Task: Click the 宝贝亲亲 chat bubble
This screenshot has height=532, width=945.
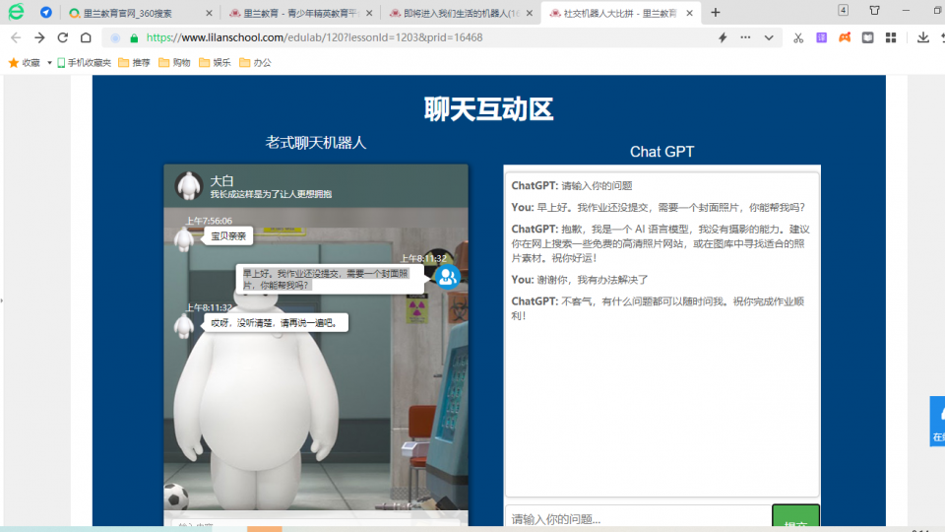Action: [x=228, y=235]
